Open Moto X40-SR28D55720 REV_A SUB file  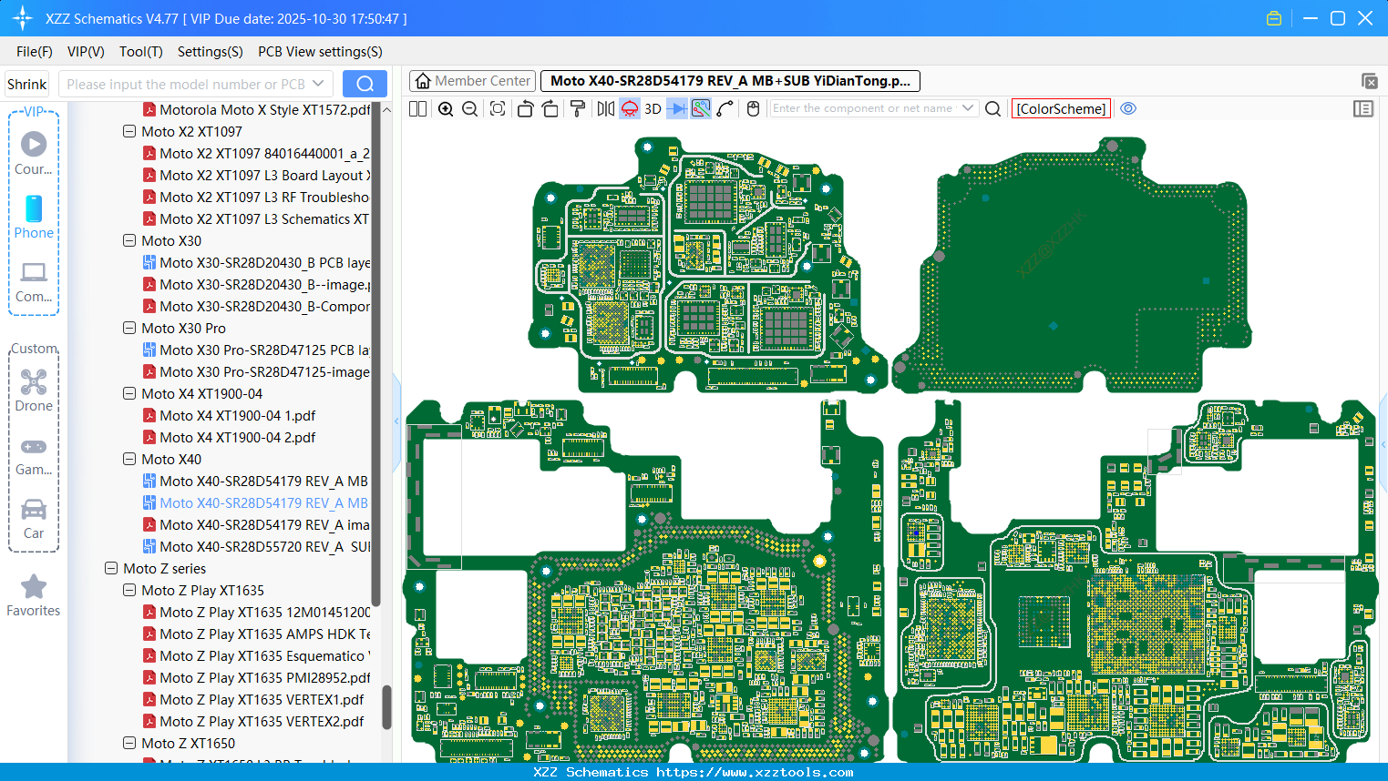pos(257,546)
